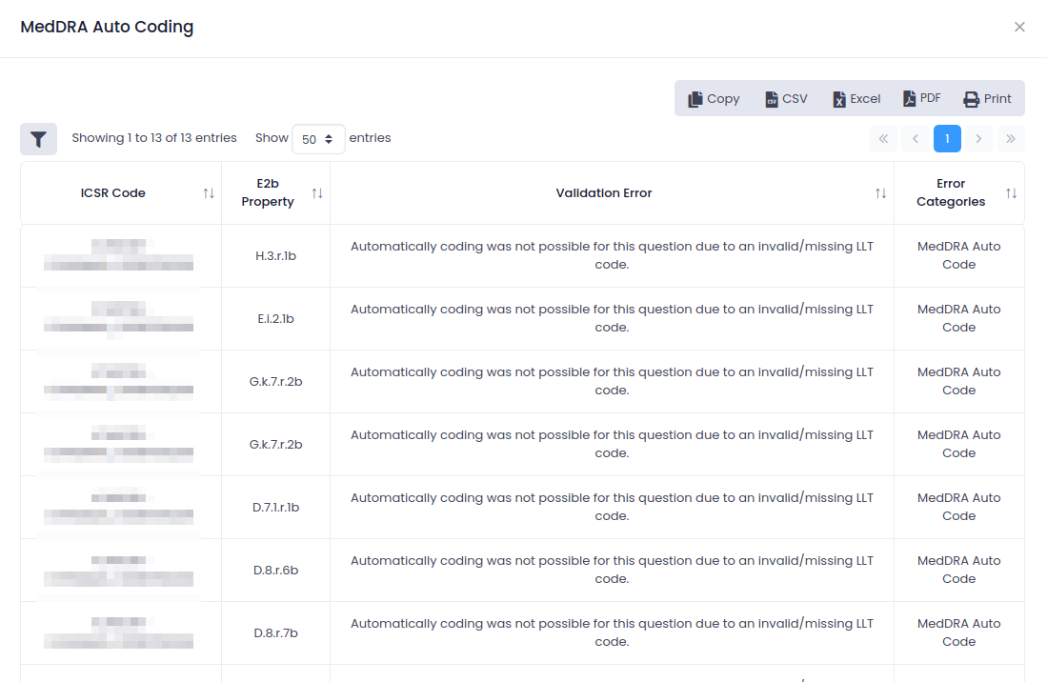
Task: Copy table data with the Copy button
Action: (x=714, y=99)
